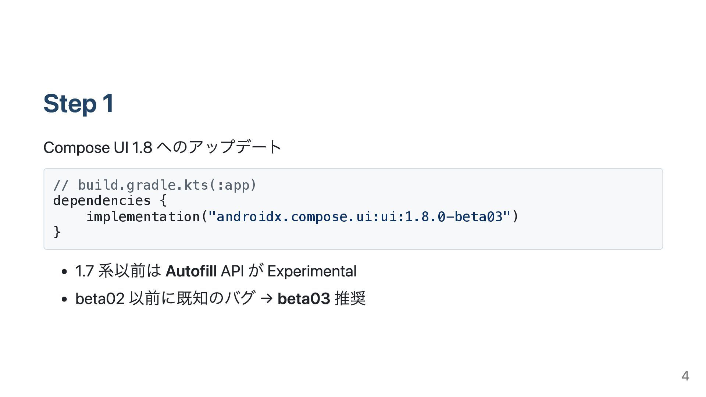Image resolution: width=706 pixels, height=397 pixels.
Task: Click the "implementation" keyword in code
Action: tap(143, 217)
